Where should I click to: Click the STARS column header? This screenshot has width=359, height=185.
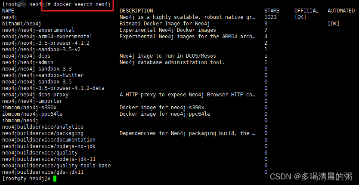tap(272, 10)
